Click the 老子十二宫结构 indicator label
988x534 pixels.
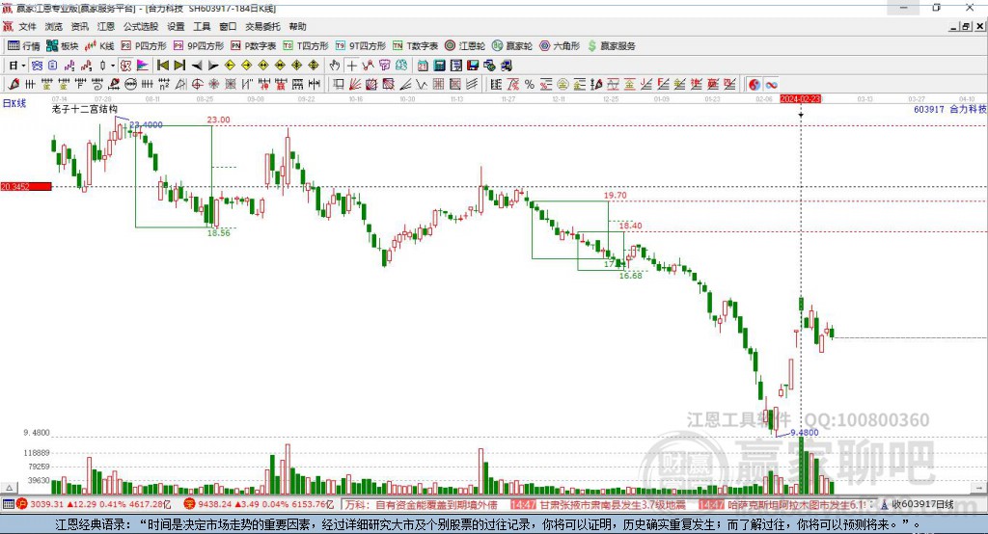point(85,109)
